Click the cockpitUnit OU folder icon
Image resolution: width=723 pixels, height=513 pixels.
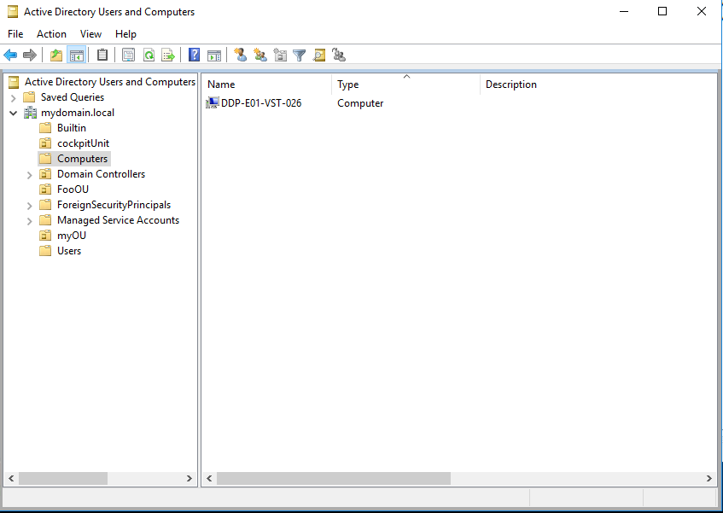click(x=45, y=143)
